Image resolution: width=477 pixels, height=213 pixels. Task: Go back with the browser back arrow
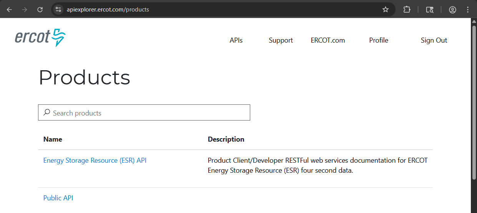point(9,10)
